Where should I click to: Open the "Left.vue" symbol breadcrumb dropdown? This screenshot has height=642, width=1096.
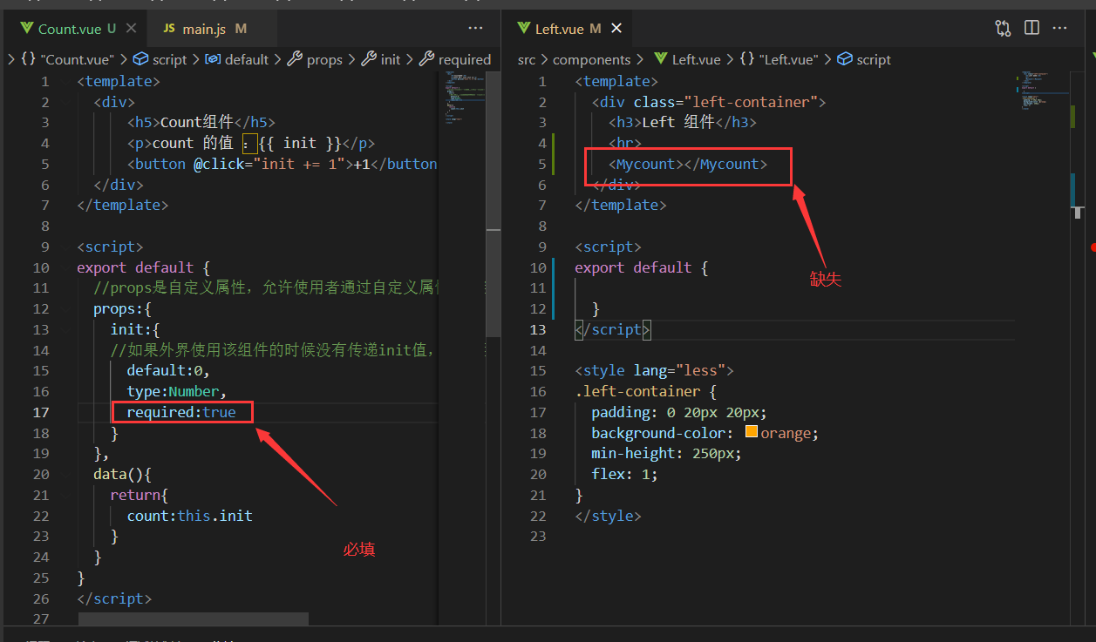788,59
